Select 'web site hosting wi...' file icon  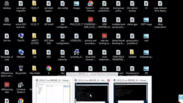(x=104, y=36)
